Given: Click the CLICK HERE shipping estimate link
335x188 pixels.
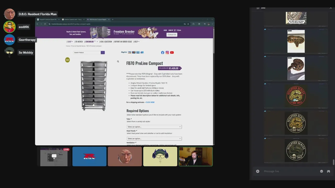Looking at the screenshot, I should click(x=150, y=102).
